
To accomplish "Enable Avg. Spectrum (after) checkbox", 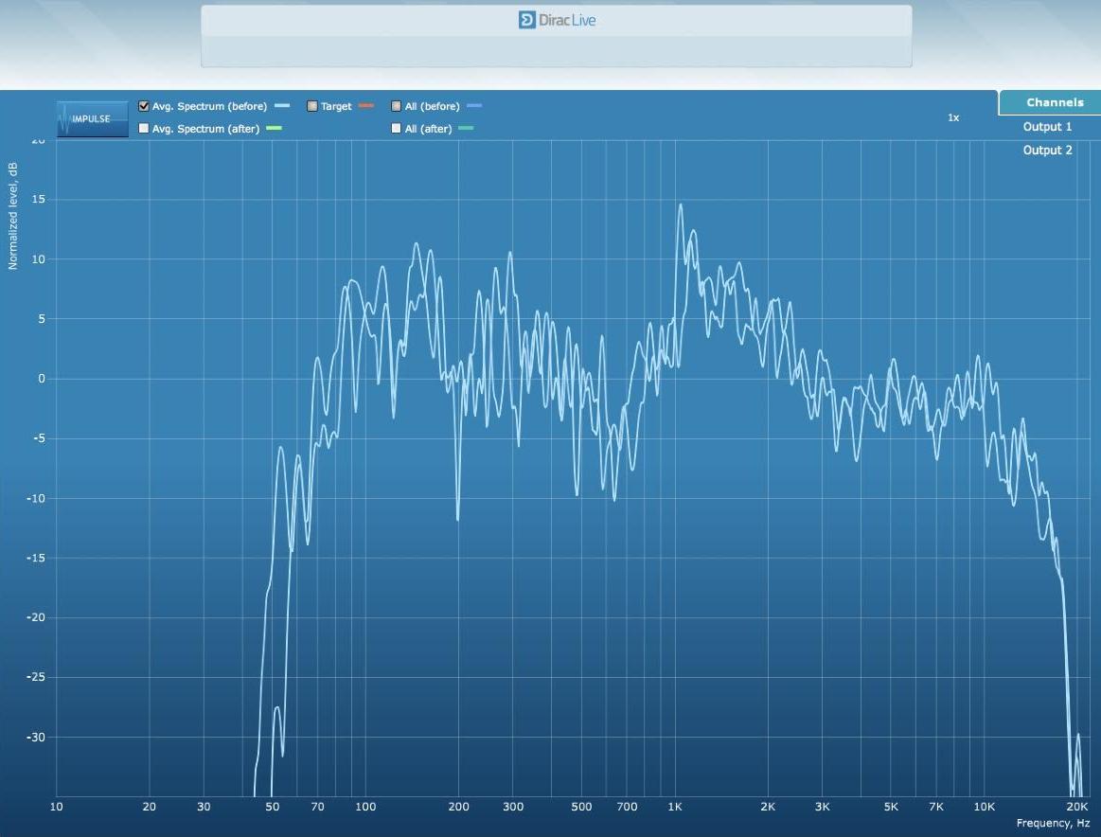I will pos(144,129).
